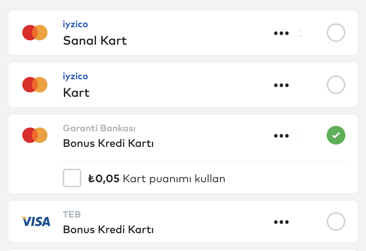This screenshot has height=251, width=366.
Task: Click the Kart name under second iyzico
Action: click(x=76, y=92)
